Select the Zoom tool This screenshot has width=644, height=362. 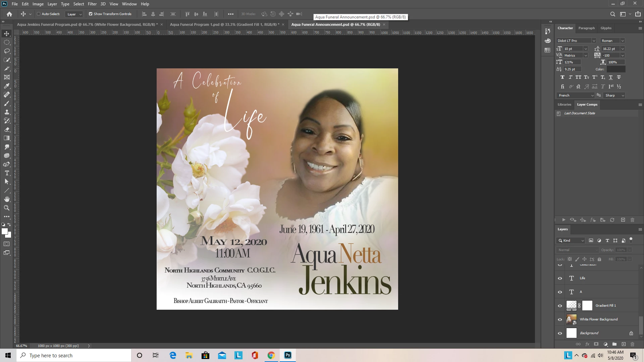point(7,208)
